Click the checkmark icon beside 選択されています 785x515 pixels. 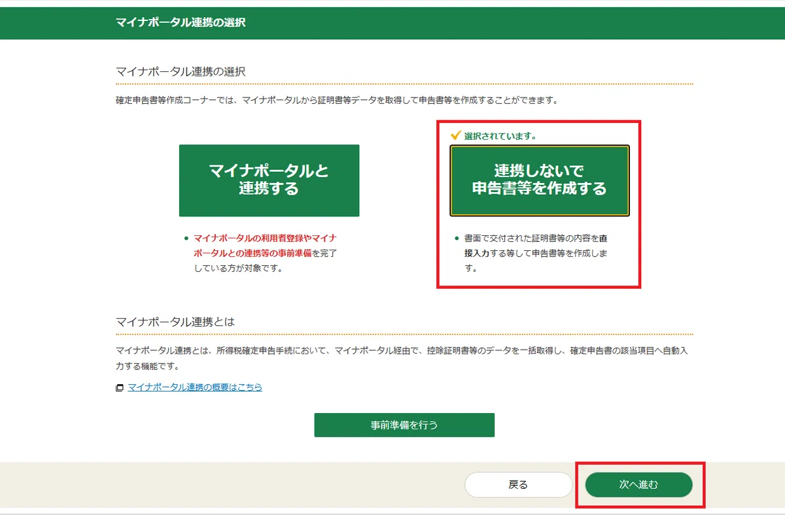[456, 135]
